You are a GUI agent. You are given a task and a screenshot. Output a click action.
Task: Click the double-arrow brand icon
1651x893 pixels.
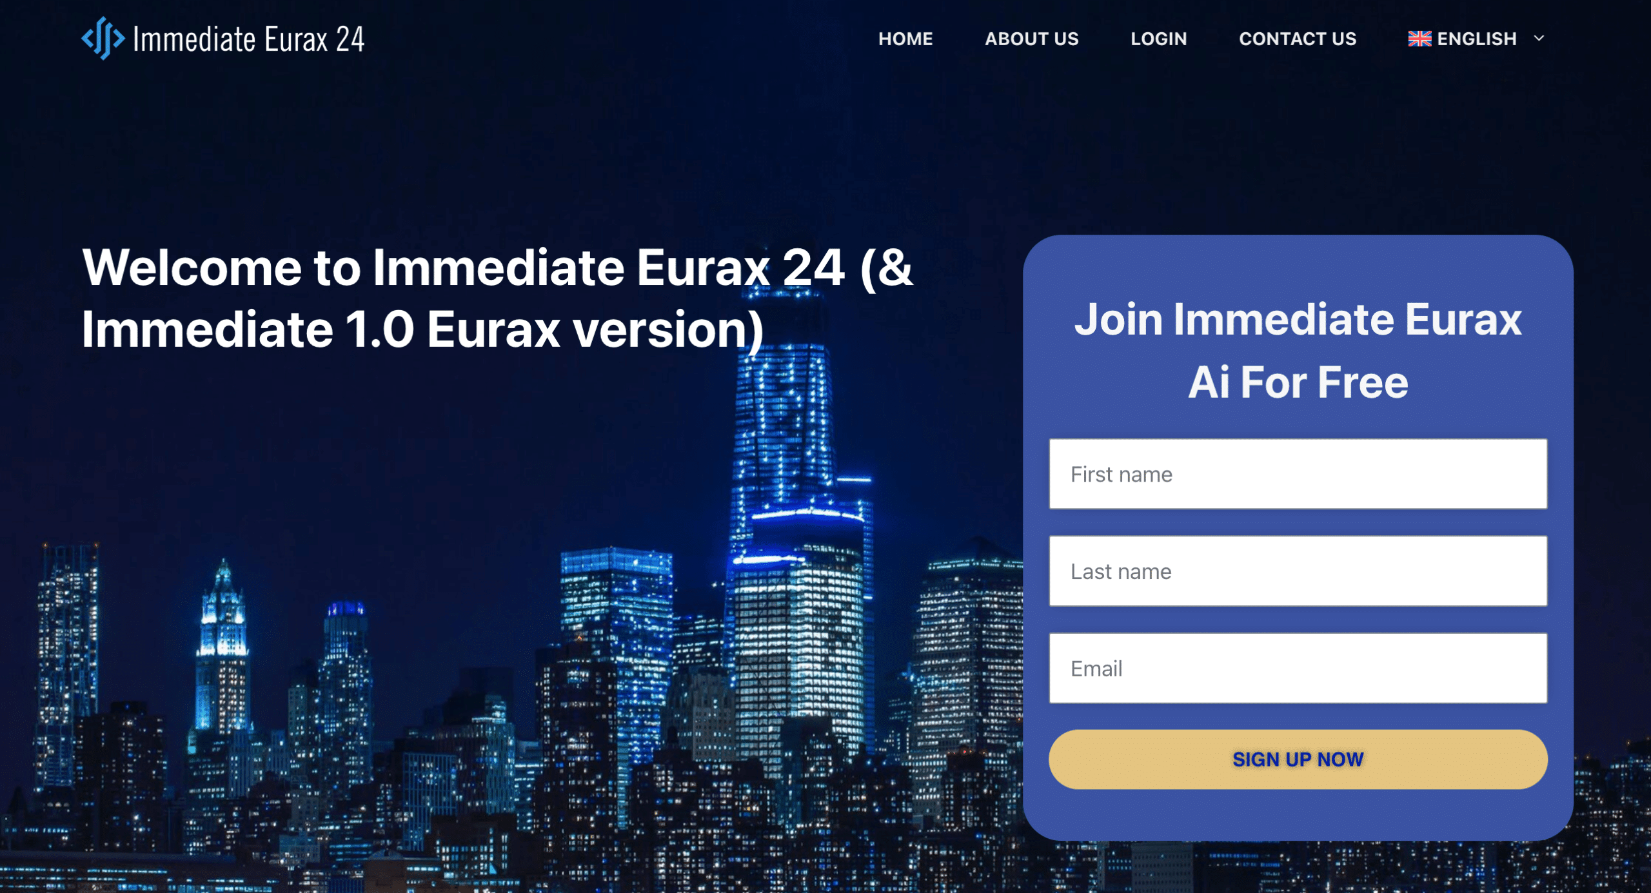coord(101,39)
